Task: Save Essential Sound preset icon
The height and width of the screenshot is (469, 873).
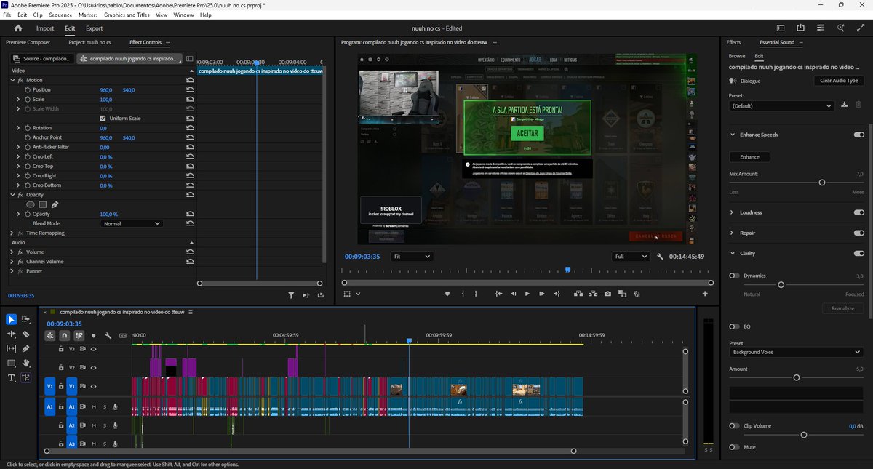Action: point(844,105)
